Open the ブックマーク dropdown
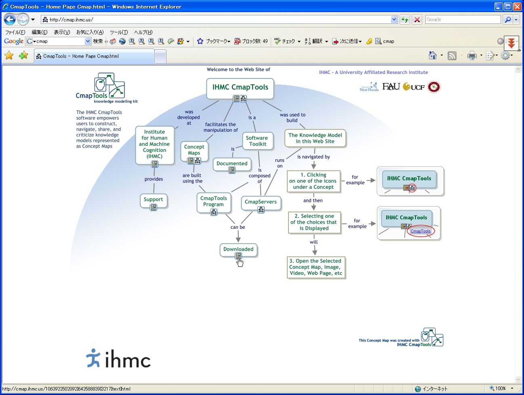Image resolution: width=524 pixels, height=395 pixels. click(x=214, y=41)
